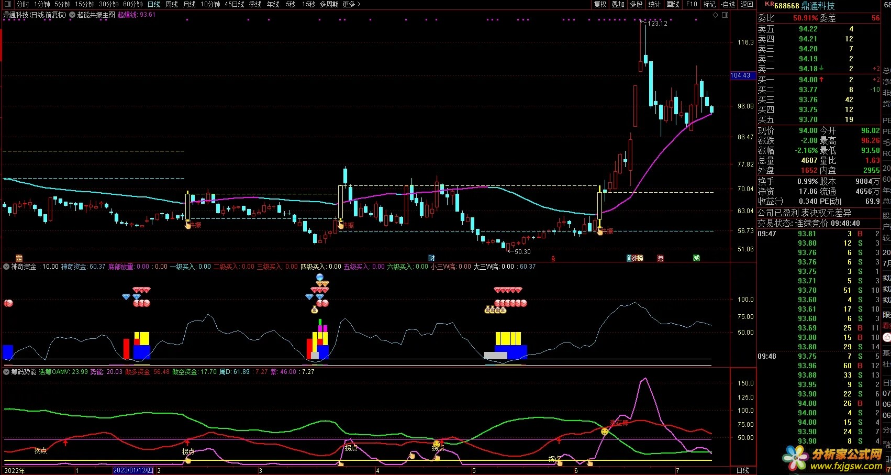Click the 复权 button

click(600, 4)
